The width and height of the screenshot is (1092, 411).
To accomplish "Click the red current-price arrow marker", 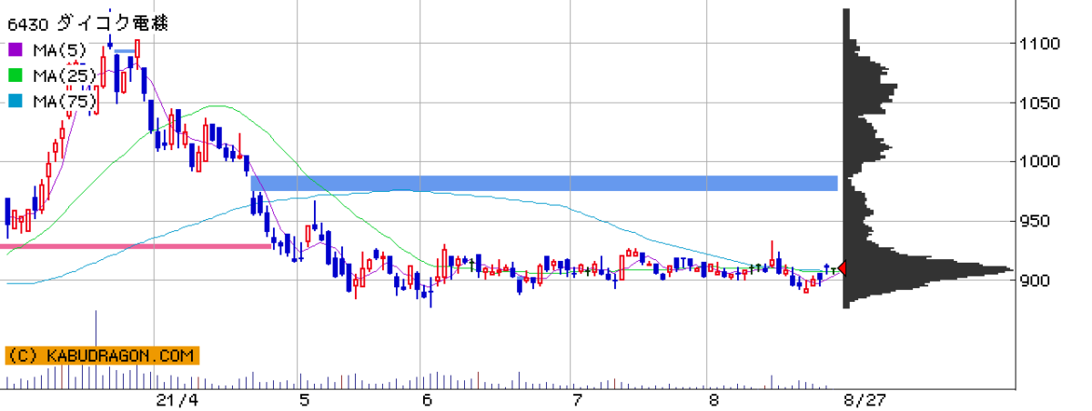I will coord(843,267).
